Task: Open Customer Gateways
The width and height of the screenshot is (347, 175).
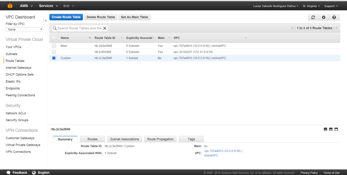Action: (x=20, y=138)
